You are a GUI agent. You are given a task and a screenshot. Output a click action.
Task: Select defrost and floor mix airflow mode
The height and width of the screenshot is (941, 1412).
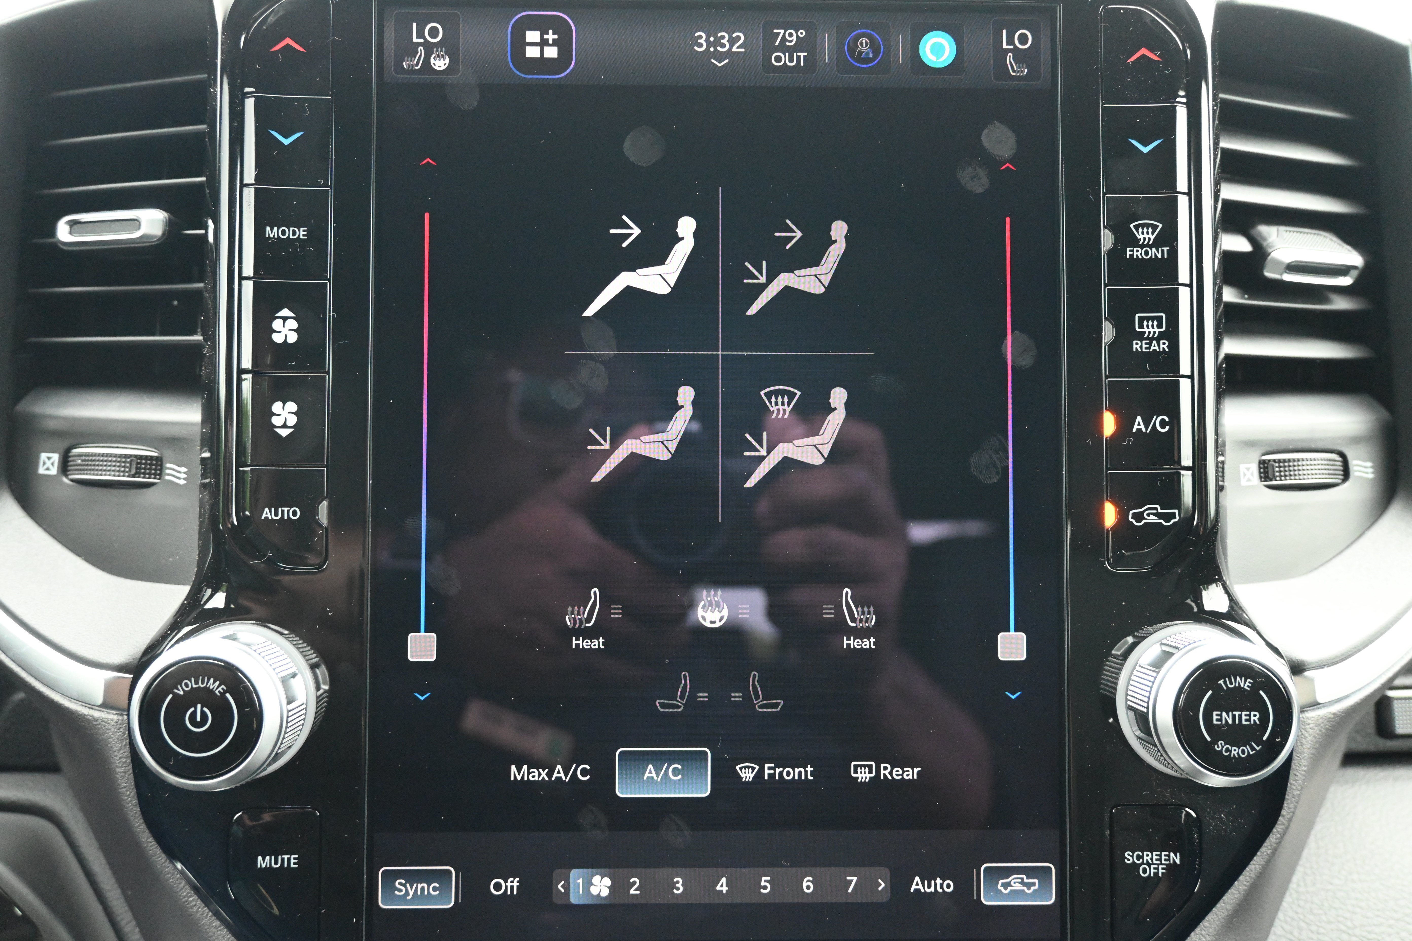pyautogui.click(x=797, y=436)
